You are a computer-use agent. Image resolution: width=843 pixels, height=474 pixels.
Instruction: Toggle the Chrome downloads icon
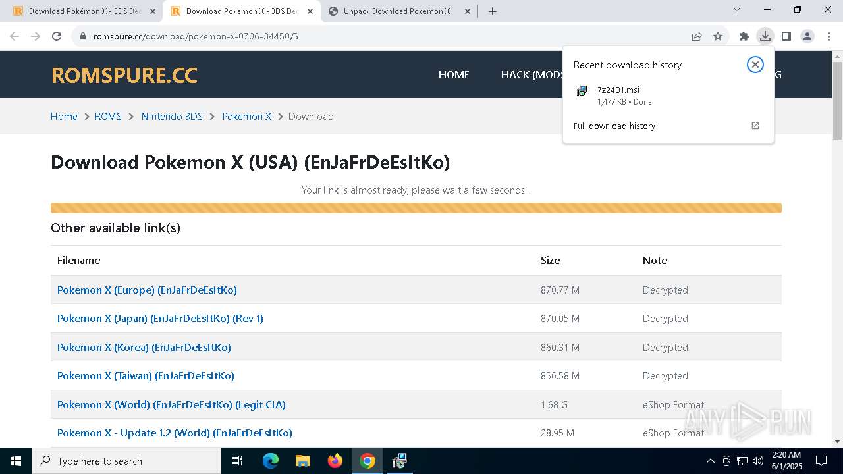(765, 36)
